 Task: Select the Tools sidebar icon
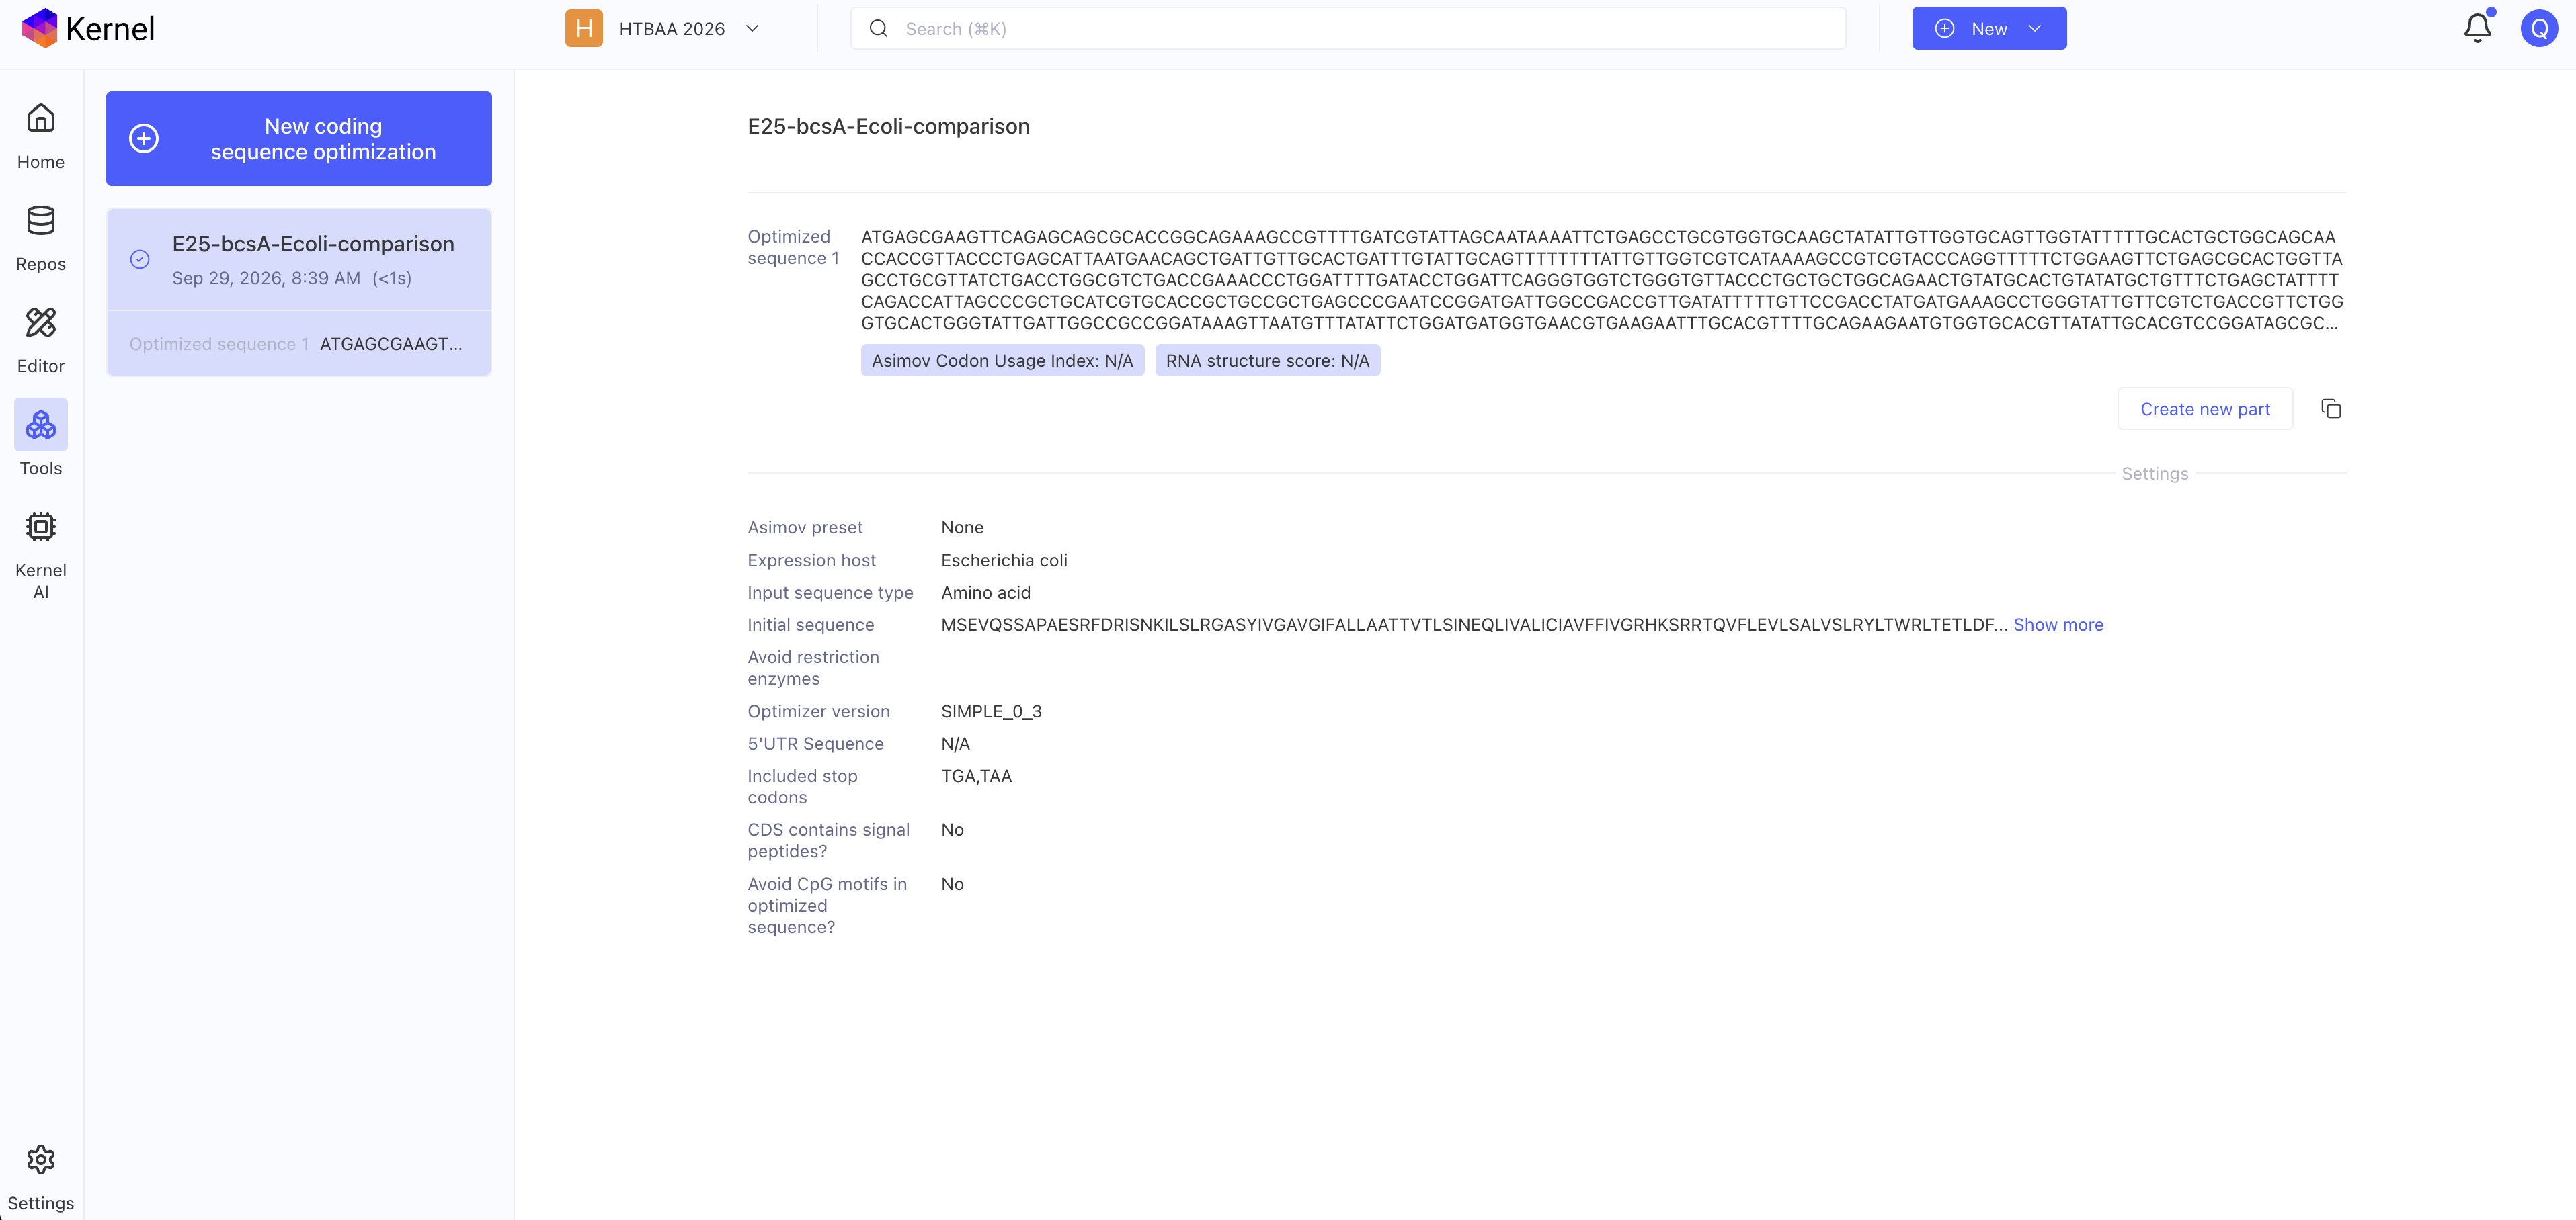41,425
